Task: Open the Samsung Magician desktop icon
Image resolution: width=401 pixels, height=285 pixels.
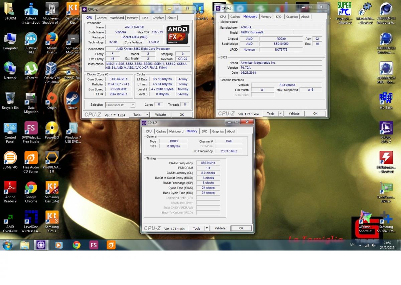Action: pyautogui.click(x=73, y=43)
